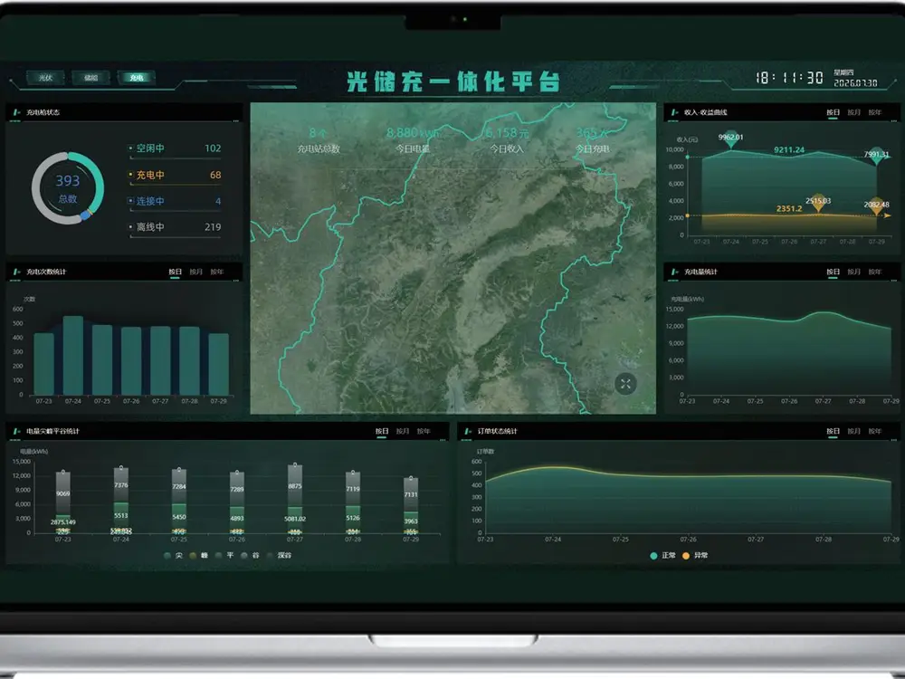Click the 空闲中 status row

pos(175,149)
